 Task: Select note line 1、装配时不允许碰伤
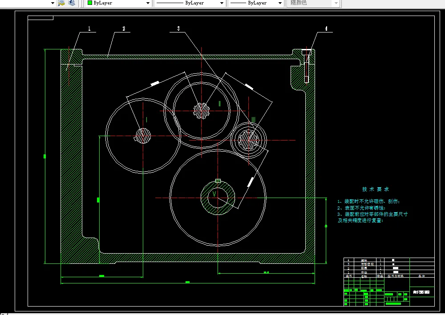368,201
